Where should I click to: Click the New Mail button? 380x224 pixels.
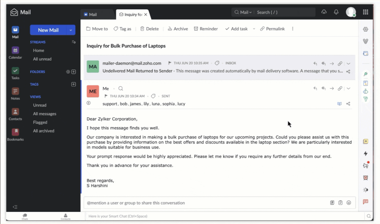[48, 30]
